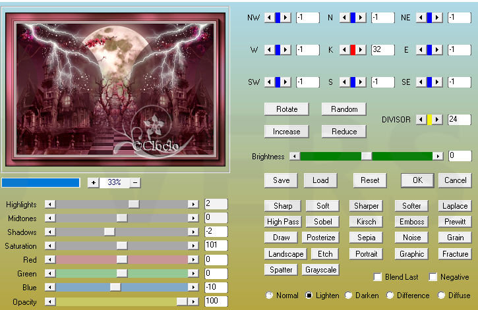Select Difference blend mode
This screenshot has height=310, width=478.
[x=390, y=295]
